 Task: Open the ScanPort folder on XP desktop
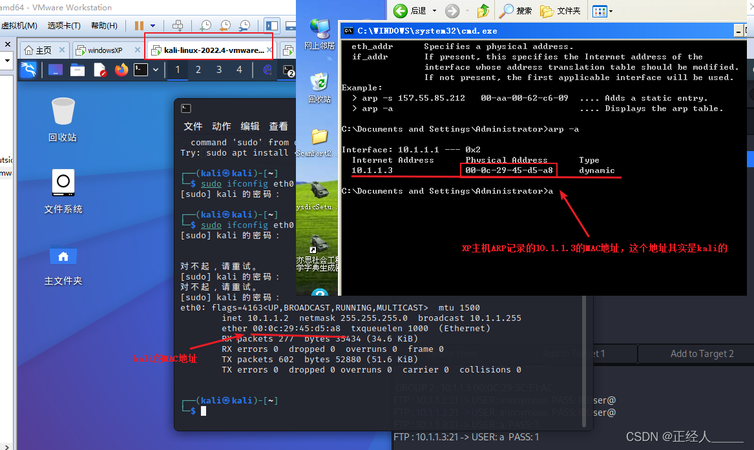(319, 143)
